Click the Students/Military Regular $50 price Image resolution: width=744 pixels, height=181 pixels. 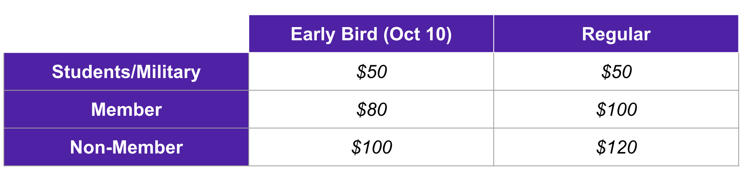[x=617, y=72]
